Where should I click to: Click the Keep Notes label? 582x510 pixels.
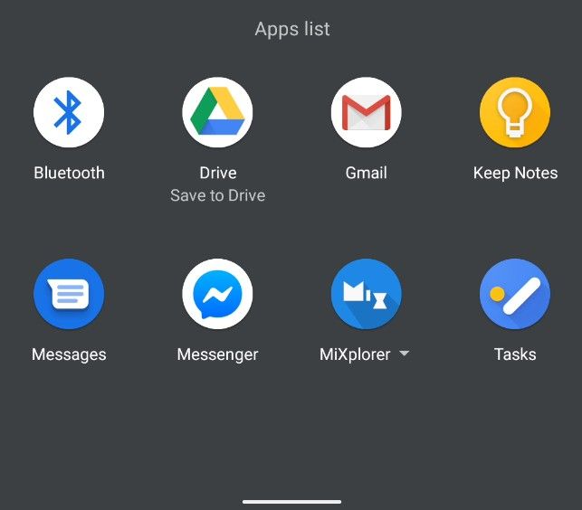point(515,174)
